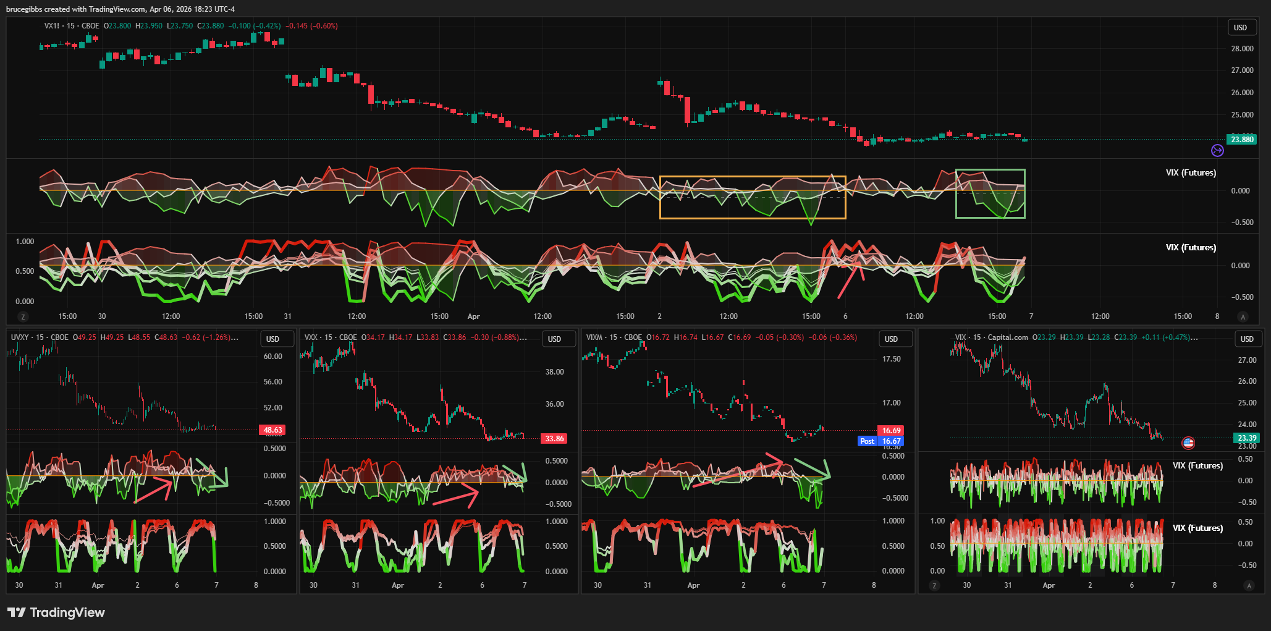
Task: Open USD currency dropdown on UVXY chart
Action: [272, 339]
